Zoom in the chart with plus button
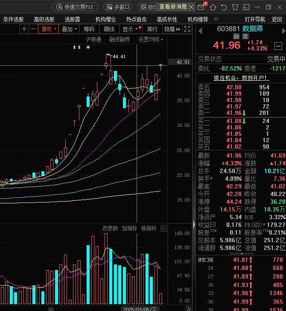 click(24, 29)
